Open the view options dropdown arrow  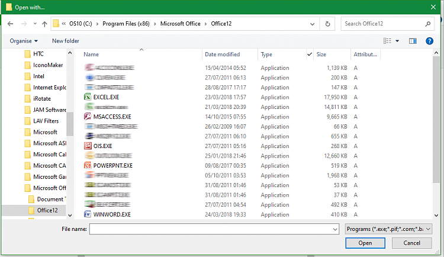(397, 41)
